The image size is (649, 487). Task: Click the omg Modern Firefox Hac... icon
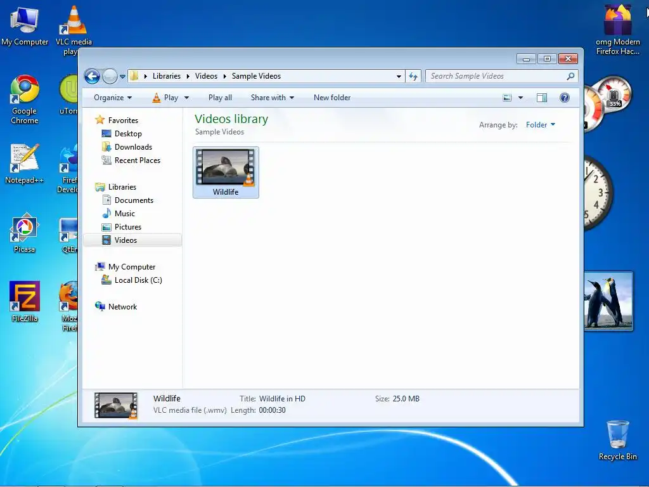(x=617, y=30)
